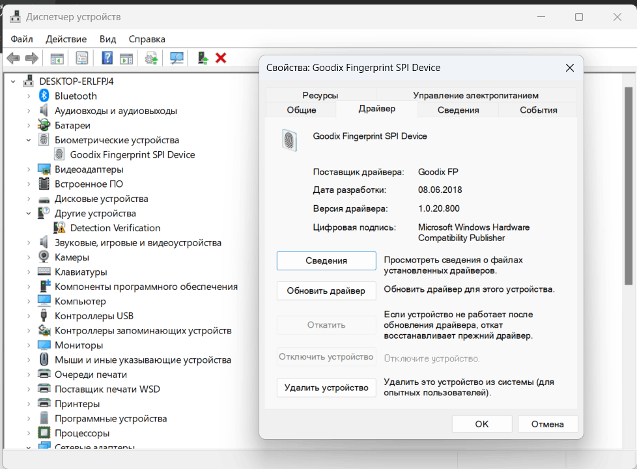The image size is (637, 469).
Task: Expand the Bluetooth category
Action: pos(29,96)
